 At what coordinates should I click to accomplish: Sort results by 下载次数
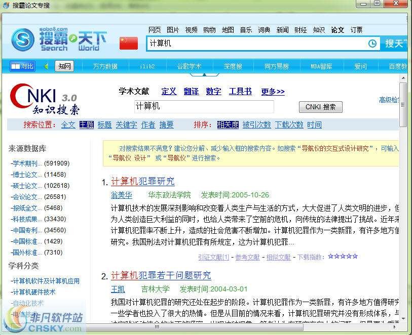click(289, 124)
